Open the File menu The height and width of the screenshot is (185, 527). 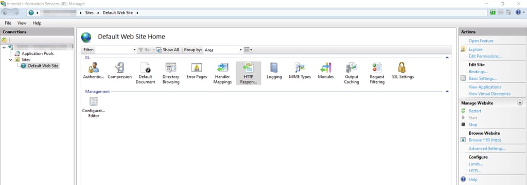(x=8, y=23)
